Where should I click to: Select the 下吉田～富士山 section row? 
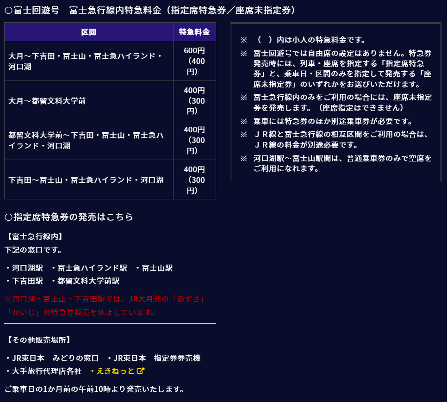click(x=86, y=179)
